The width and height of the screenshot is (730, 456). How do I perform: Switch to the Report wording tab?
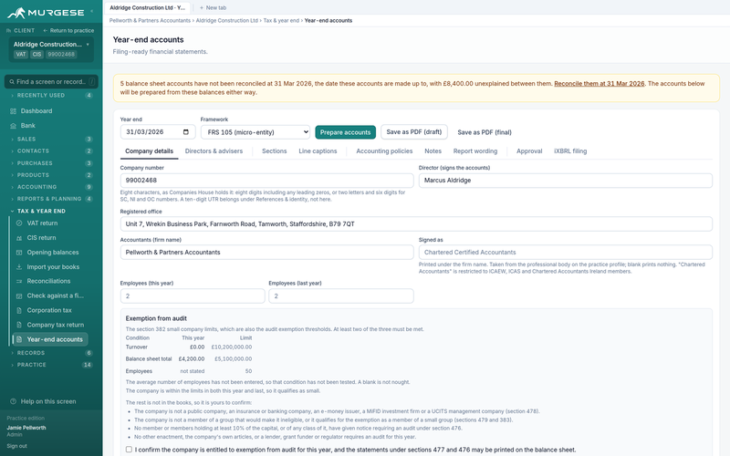coord(475,151)
